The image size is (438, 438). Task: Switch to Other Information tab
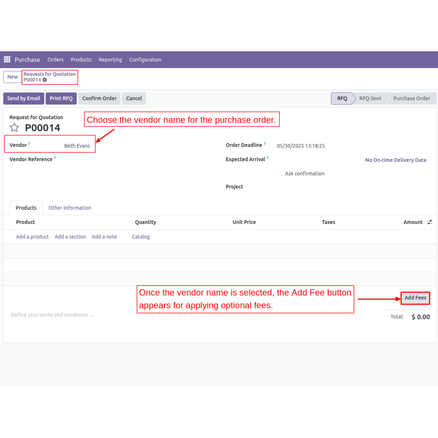(x=70, y=208)
